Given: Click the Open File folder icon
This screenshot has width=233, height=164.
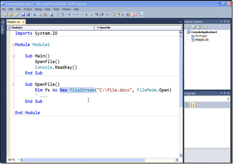Looking at the screenshot, I should 11,15.
